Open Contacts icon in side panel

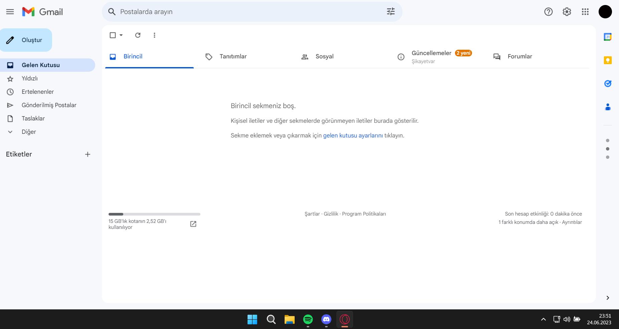[608, 107]
